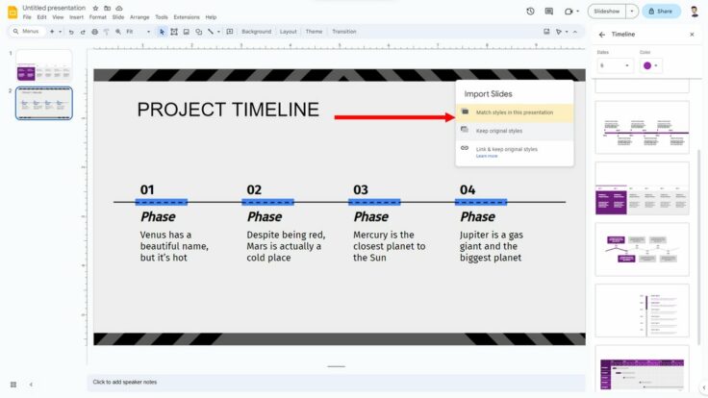Select Match styles in this presentation
708x398 pixels.
pyautogui.click(x=515, y=112)
